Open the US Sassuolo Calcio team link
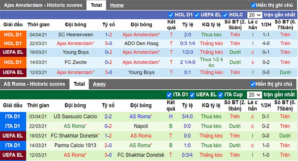Image resolution: width=298 pixels, height=161 pixels. pyautogui.click(x=75, y=116)
